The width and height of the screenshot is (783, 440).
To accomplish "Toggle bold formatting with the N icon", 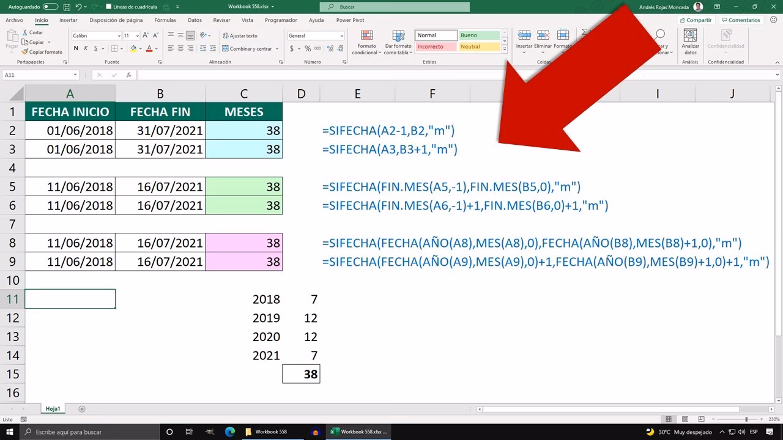I will 76,48.
